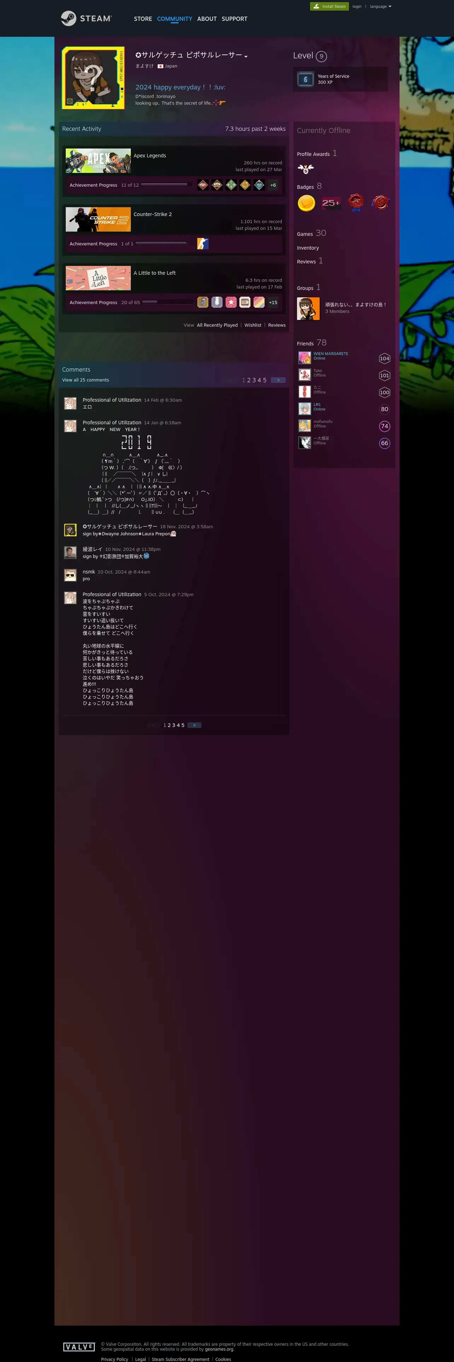This screenshot has width=454, height=1362.
Task: Click fifth Apex Legends achievement icon
Action: 259,185
